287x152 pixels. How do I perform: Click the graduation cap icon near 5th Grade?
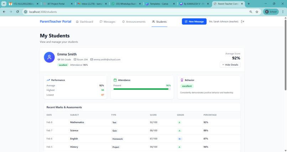click(x=59, y=60)
